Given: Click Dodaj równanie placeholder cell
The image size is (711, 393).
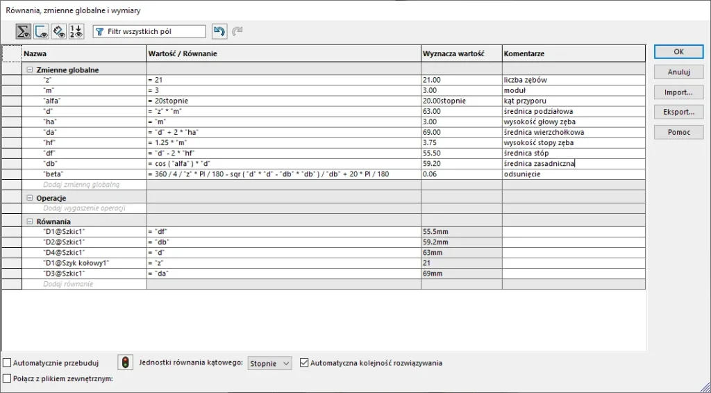Looking at the screenshot, I should click(x=84, y=284).
